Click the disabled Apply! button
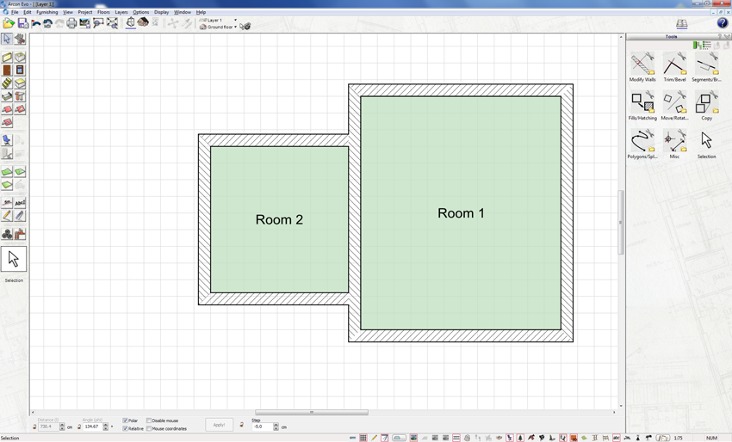Image resolution: width=732 pixels, height=442 pixels. coord(219,425)
